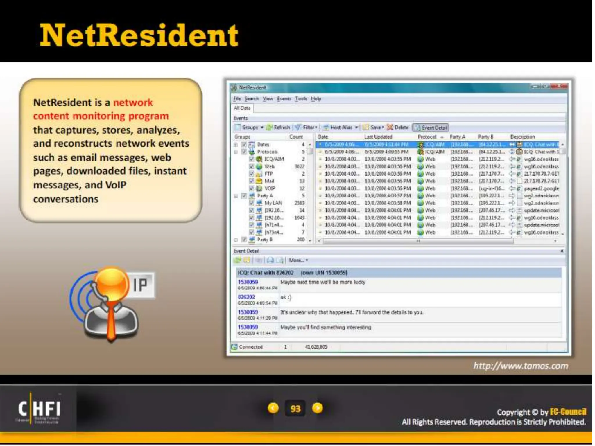
Task: Open the Search menu
Action: coord(252,99)
